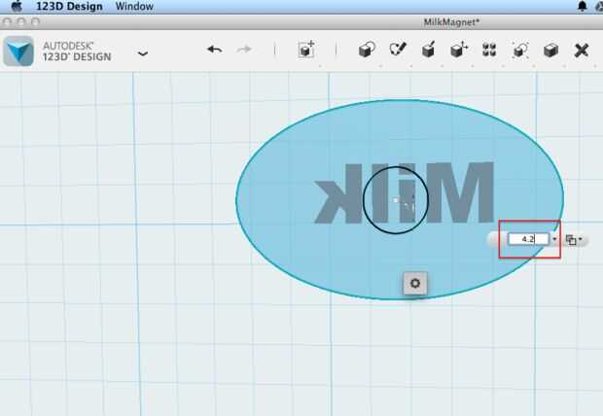Undo the last action

pos(215,50)
